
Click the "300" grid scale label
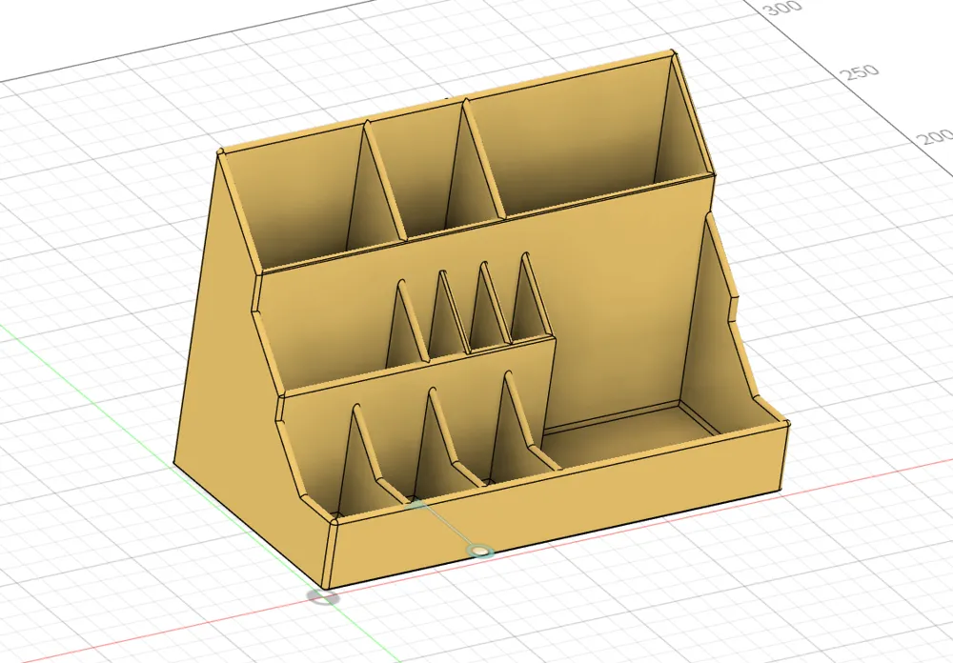[782, 9]
